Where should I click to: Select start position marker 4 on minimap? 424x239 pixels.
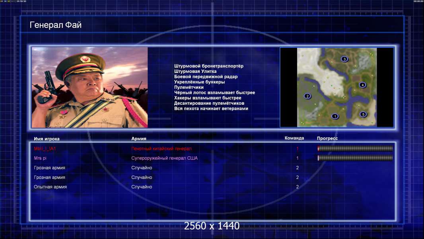[362, 85]
